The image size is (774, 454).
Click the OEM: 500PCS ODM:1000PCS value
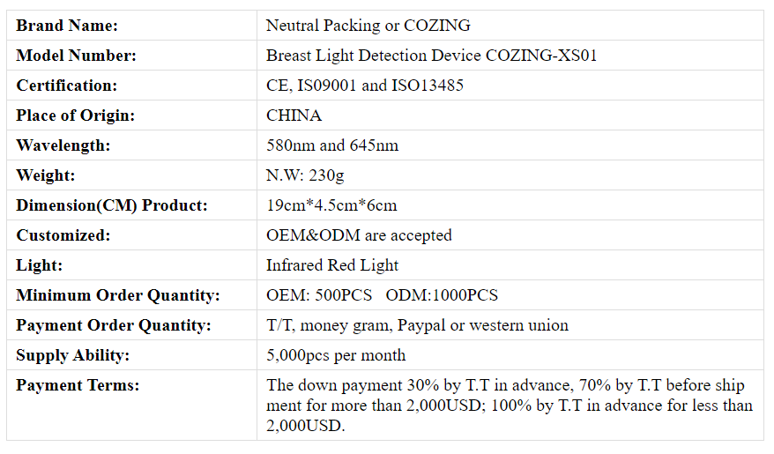(x=382, y=295)
